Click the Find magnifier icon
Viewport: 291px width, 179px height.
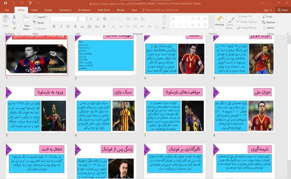click(x=264, y=17)
